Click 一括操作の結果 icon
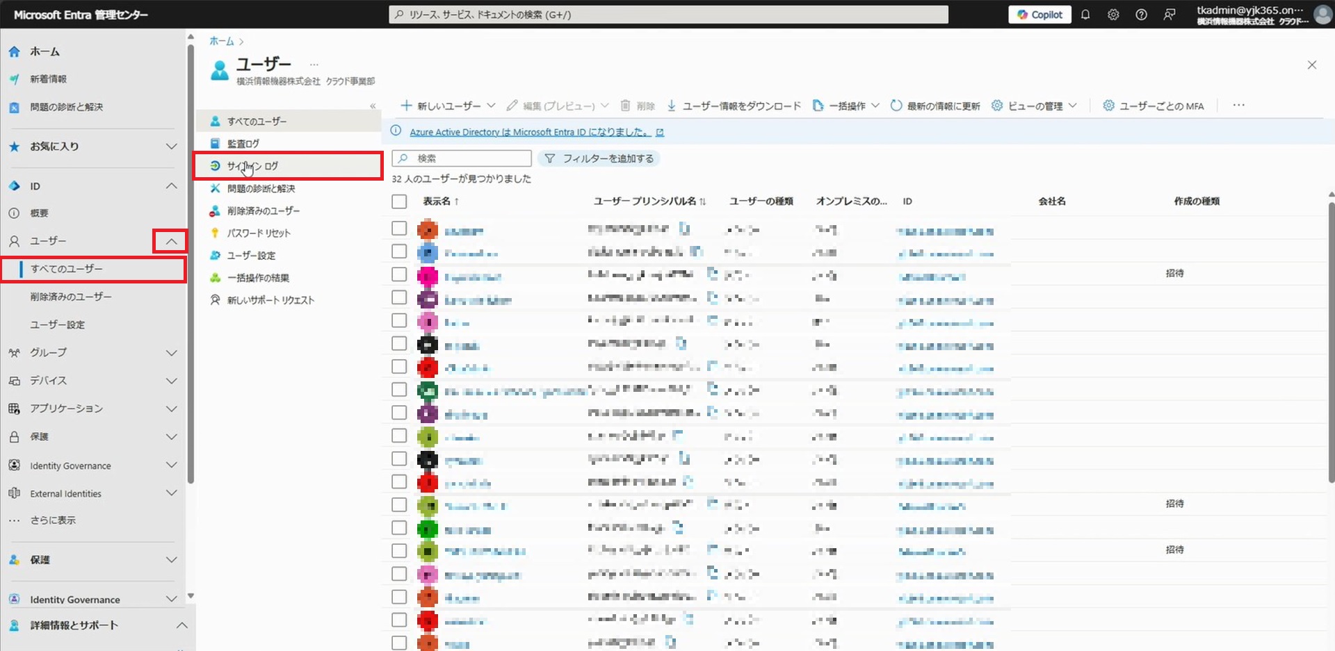Image resolution: width=1335 pixels, height=651 pixels. tap(215, 278)
